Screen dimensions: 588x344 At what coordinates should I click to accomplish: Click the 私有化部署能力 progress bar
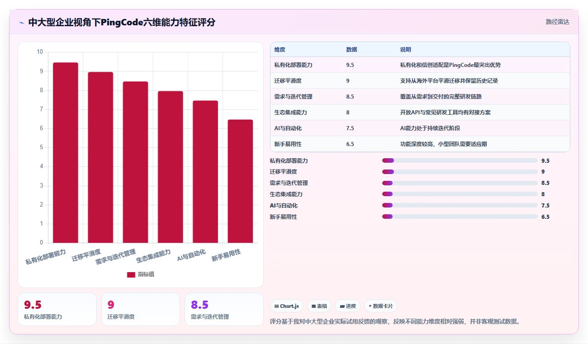point(460,160)
